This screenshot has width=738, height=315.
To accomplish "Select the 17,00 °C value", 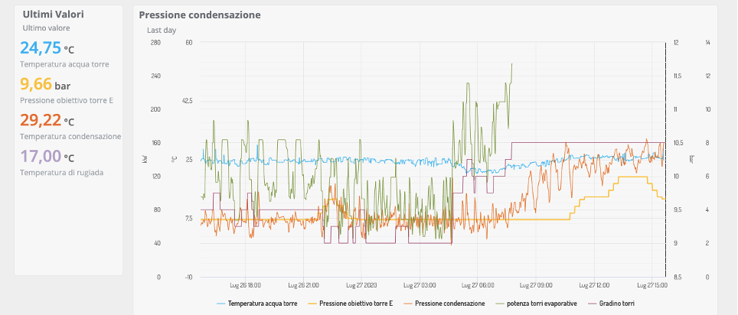I will 47,156.
